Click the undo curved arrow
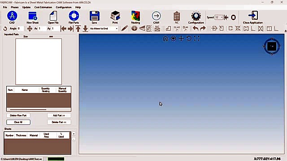 coord(196,29)
